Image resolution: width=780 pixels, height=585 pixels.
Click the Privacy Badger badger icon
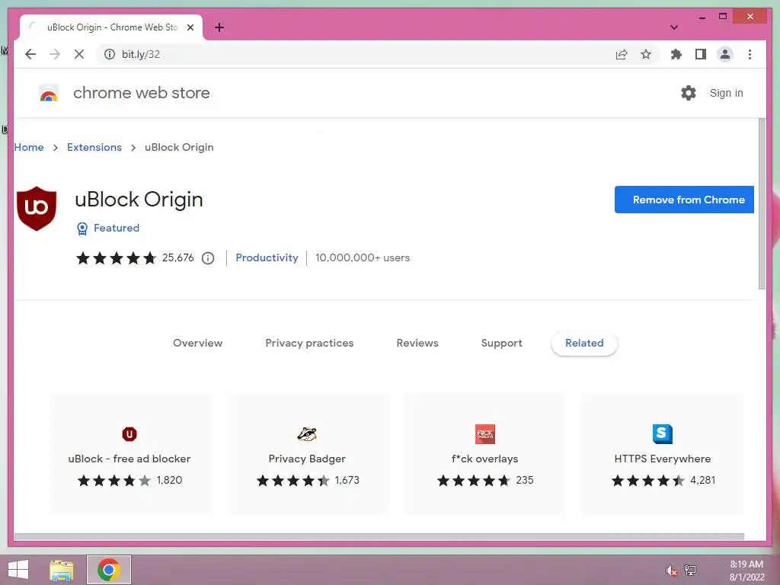click(307, 434)
